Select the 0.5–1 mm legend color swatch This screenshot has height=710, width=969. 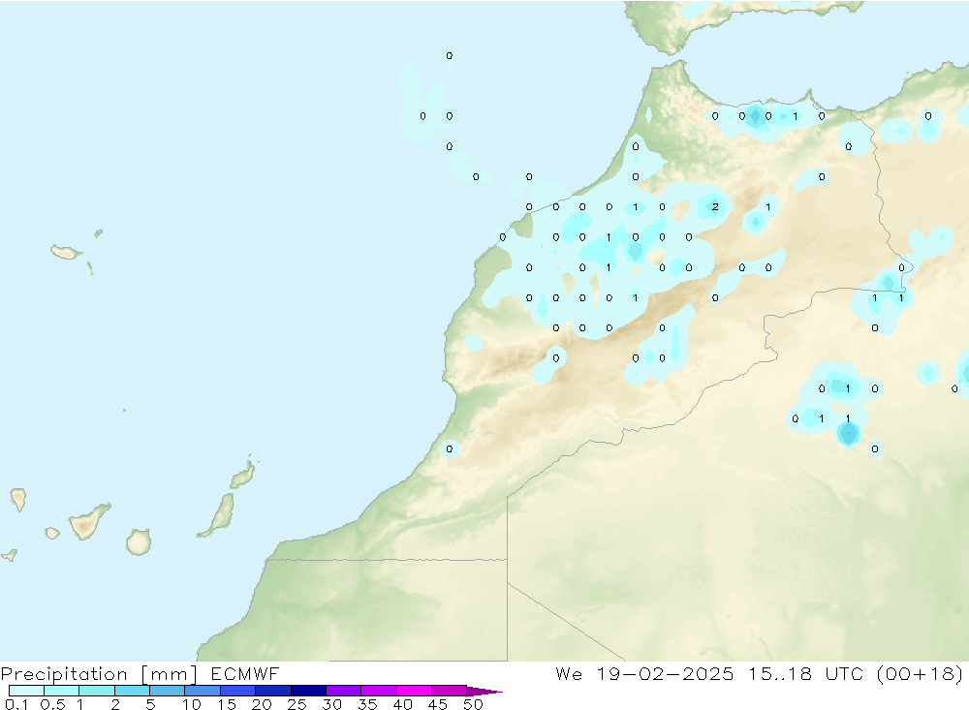click(x=62, y=691)
